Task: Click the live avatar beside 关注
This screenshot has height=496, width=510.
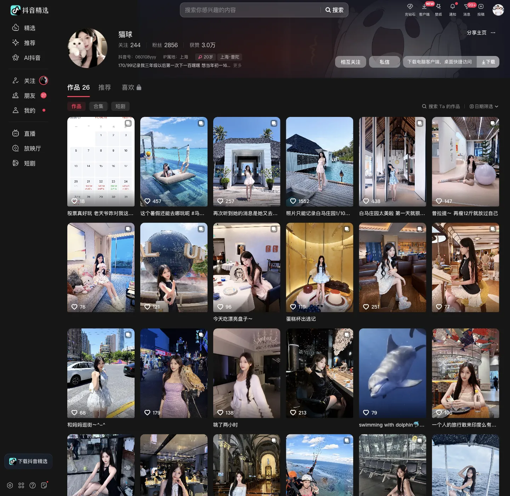Action: pyautogui.click(x=44, y=80)
